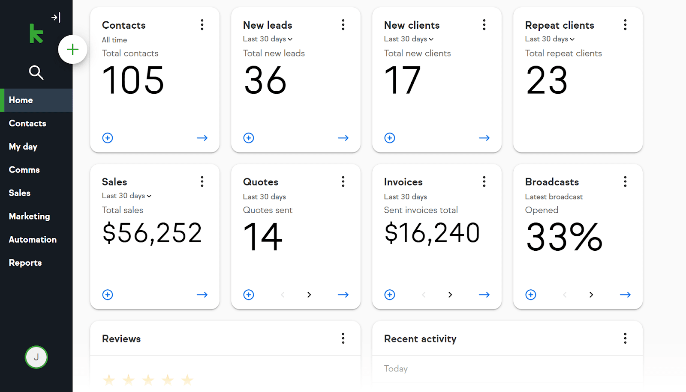Open Broadcasts details via the arrow icon
This screenshot has height=392, width=686.
point(625,294)
